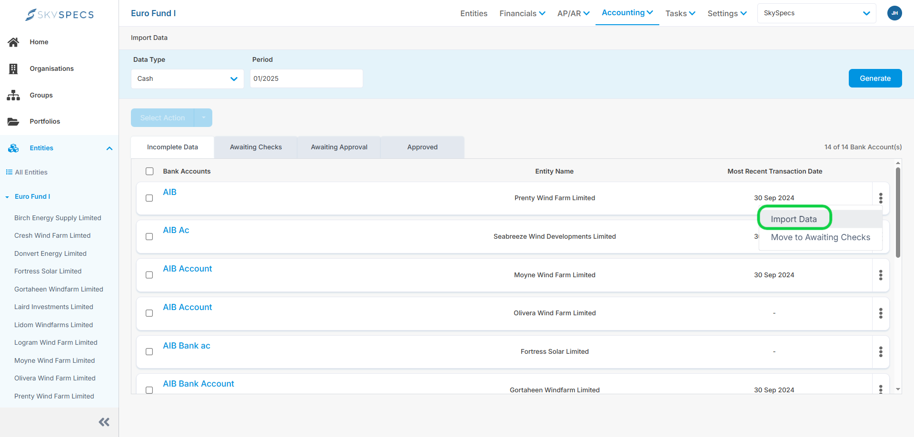Screen dimensions: 914x437
Task: Open kebab menu for Prenty Wind Farm row
Action: [881, 198]
